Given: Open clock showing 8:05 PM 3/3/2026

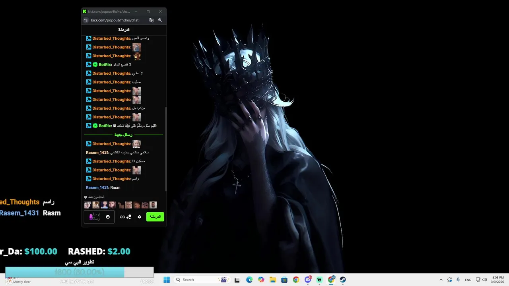Looking at the screenshot, I should [x=498, y=280].
